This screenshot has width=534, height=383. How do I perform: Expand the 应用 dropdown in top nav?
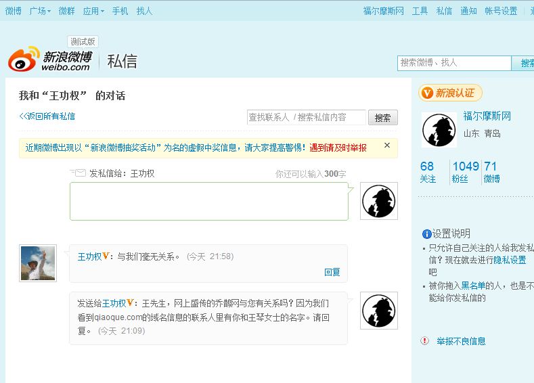tap(93, 11)
